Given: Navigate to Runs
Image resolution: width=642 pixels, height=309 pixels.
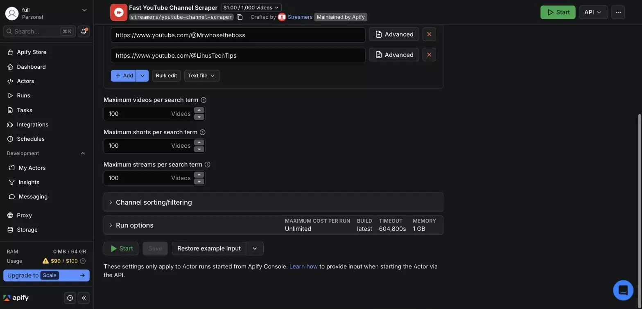Looking at the screenshot, I should click(x=23, y=95).
